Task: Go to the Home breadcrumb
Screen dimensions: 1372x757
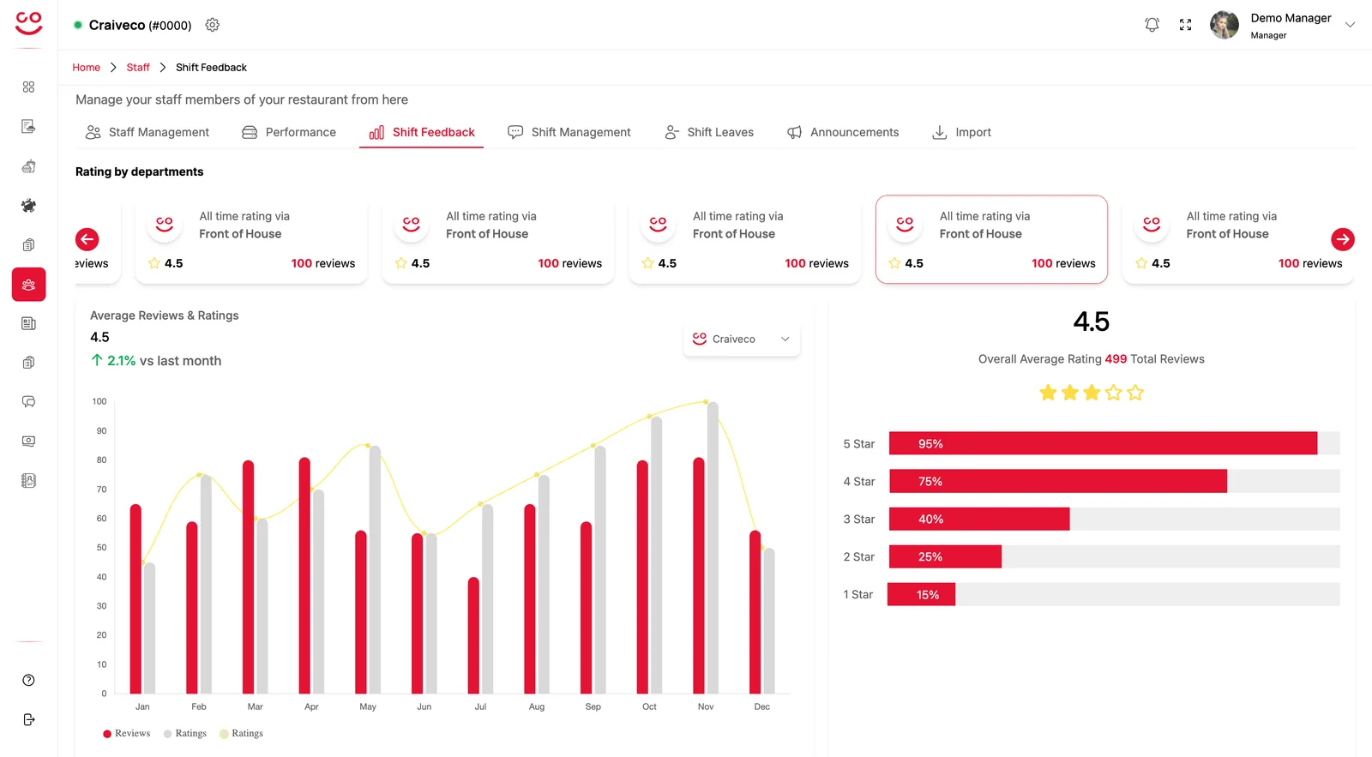Action: (x=86, y=68)
